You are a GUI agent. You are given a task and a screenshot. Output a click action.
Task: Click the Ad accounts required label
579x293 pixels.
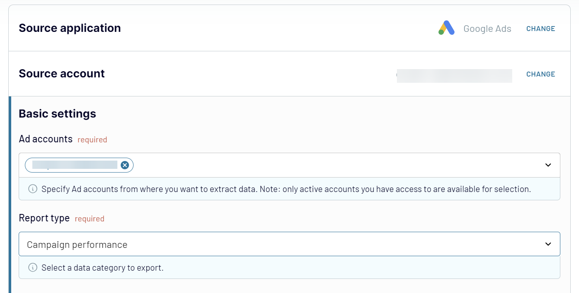(92, 139)
